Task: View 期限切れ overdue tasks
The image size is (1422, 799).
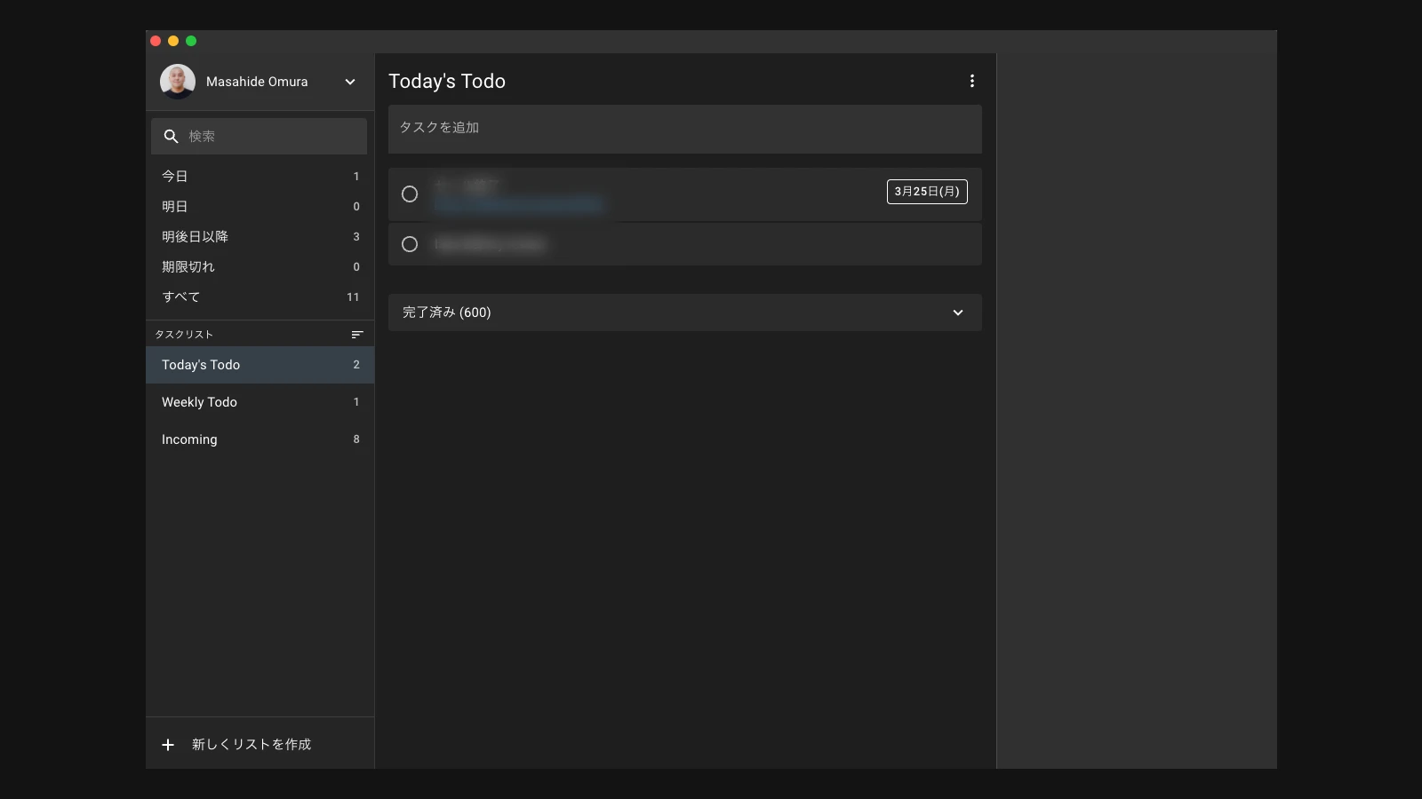Action: coord(188,267)
